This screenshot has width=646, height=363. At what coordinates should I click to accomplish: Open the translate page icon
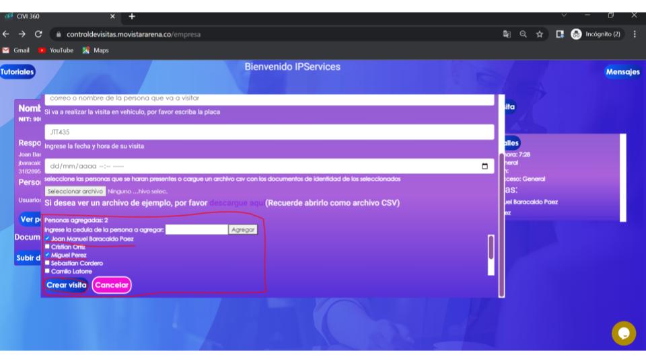[x=507, y=34]
